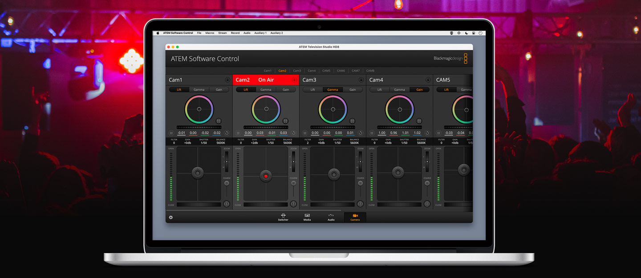Open the CAM5 camera settings menu icon
This screenshot has height=278, width=641.
click(x=438, y=133)
